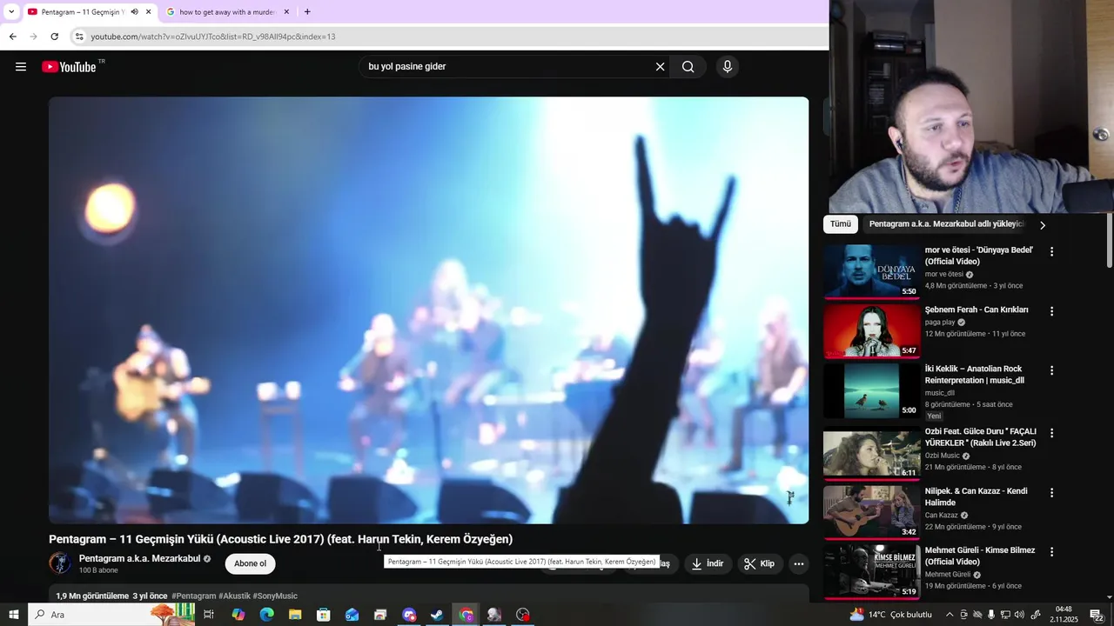Close the Pentagram YouTube tab
This screenshot has height=626, width=1114.
pos(149,12)
